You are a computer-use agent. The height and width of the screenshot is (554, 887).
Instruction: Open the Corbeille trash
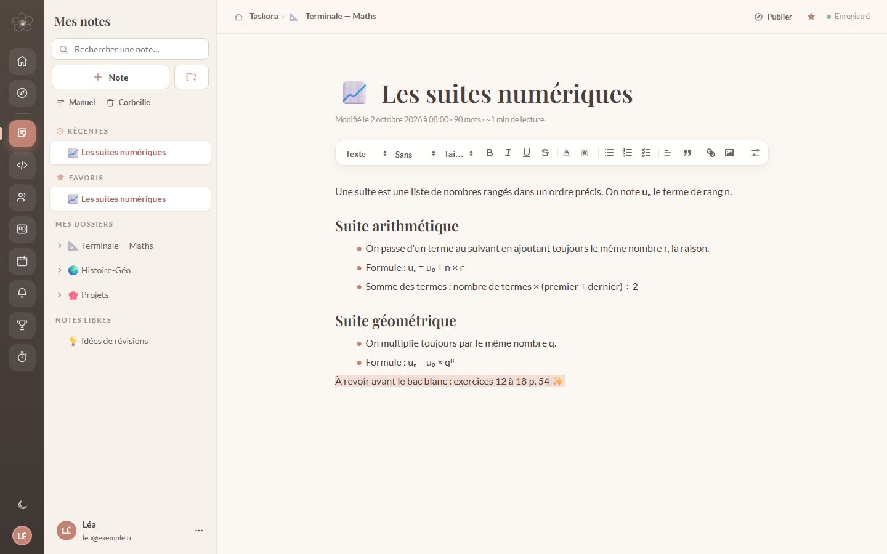[x=128, y=102]
